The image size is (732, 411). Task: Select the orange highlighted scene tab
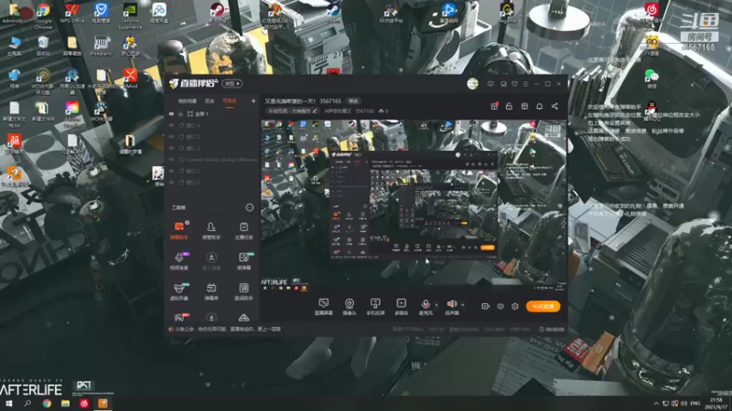[x=230, y=101]
